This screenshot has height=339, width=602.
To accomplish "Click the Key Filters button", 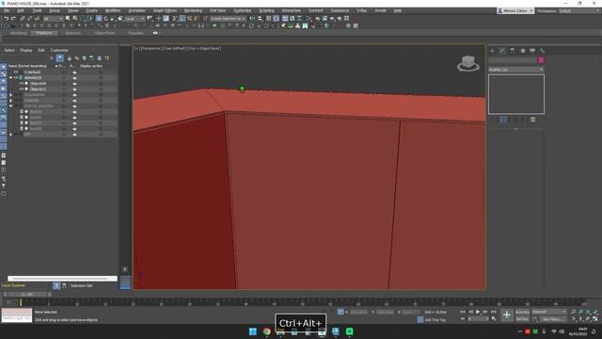I will [553, 319].
